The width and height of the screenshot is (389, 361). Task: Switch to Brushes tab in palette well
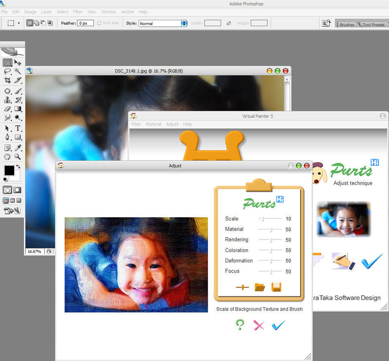click(347, 25)
